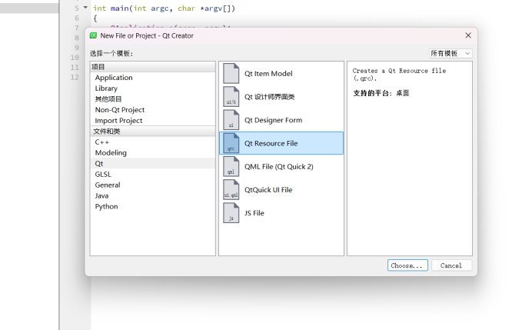Click the Cancel button
Image resolution: width=532 pixels, height=330 pixels.
[x=451, y=265]
